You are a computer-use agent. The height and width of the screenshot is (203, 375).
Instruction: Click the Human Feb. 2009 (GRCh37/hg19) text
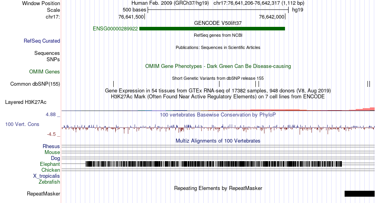point(170,3)
